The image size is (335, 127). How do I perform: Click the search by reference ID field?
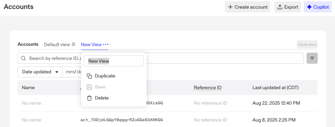(x=161, y=58)
